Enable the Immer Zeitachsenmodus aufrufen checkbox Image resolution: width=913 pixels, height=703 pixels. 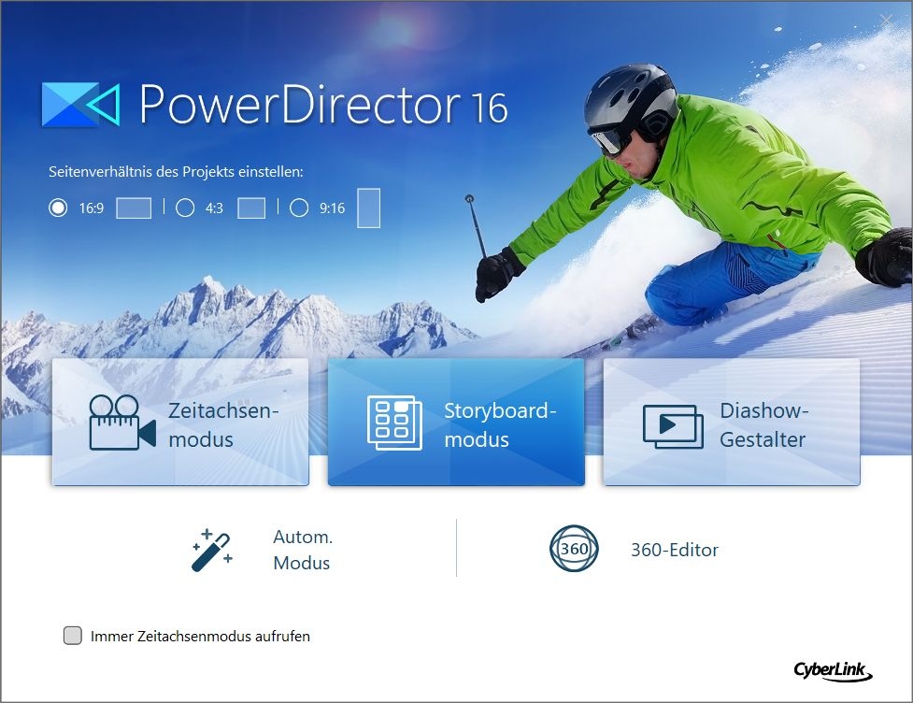(73, 636)
